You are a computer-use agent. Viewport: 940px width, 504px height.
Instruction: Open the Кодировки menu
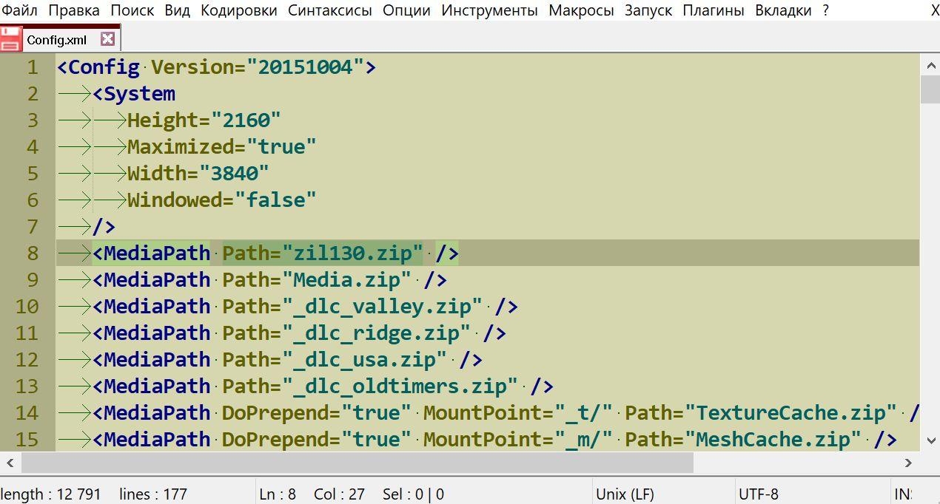tap(239, 10)
